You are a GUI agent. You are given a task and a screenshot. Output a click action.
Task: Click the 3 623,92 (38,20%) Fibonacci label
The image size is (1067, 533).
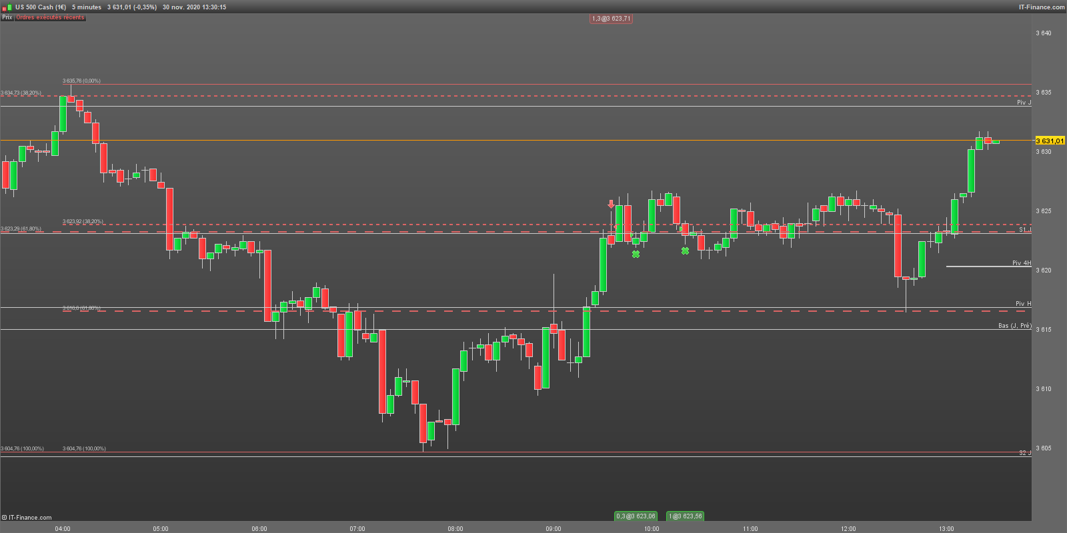[83, 222]
